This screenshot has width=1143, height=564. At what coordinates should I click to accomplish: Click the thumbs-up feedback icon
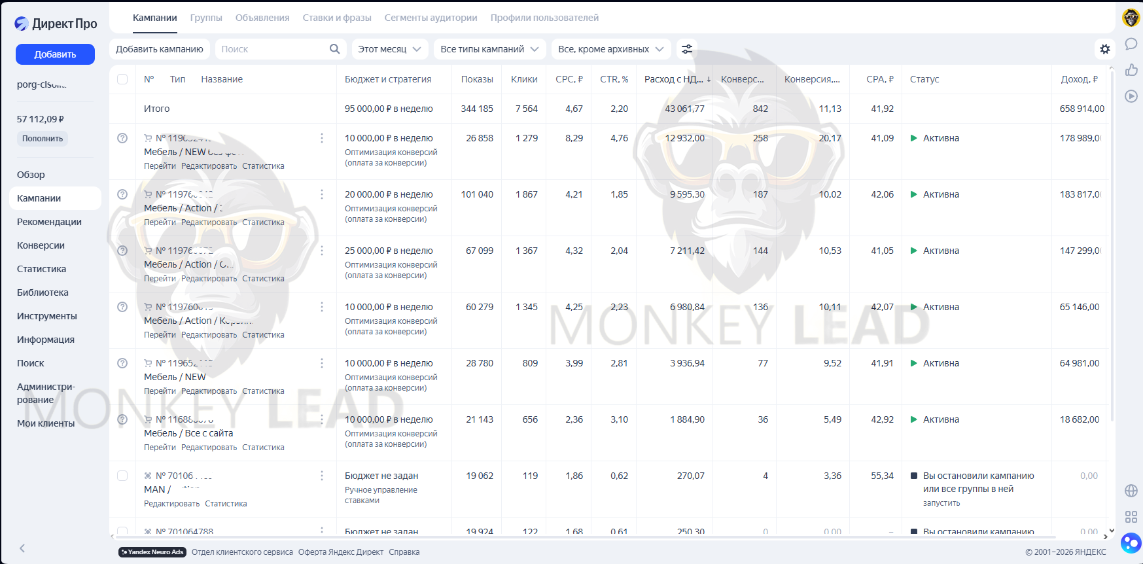(x=1131, y=70)
